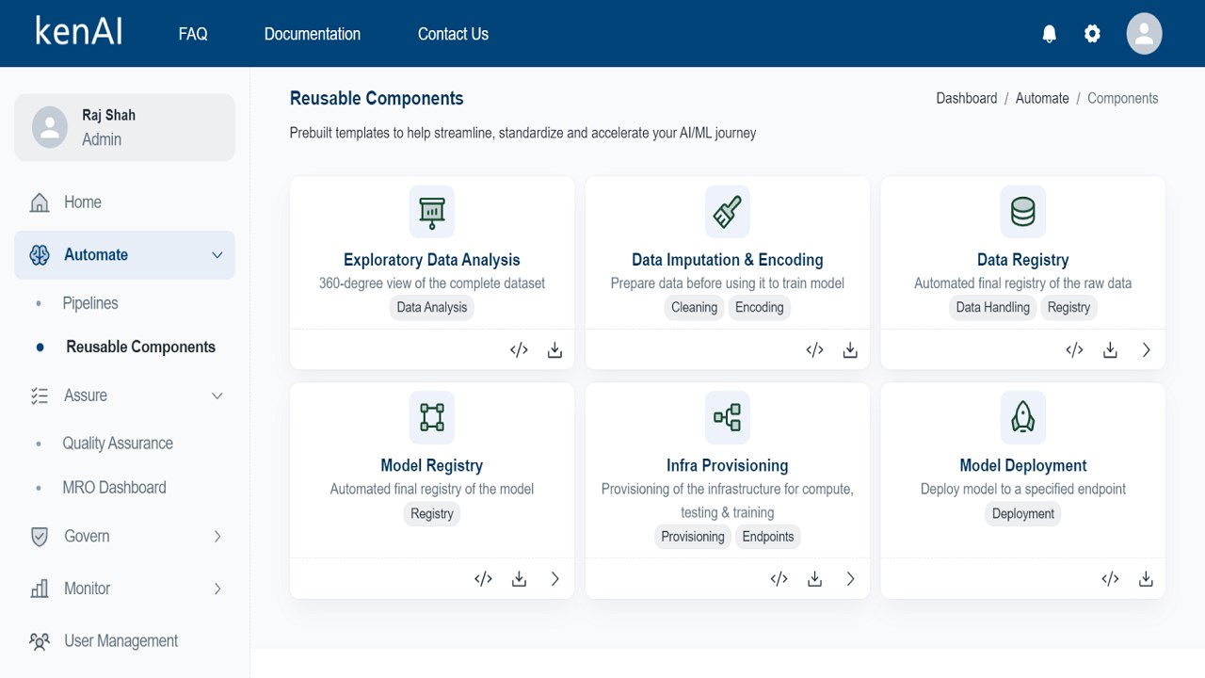The width and height of the screenshot is (1205, 678).
Task: Download the Data Imputation & Encoding component
Action: pyautogui.click(x=850, y=350)
